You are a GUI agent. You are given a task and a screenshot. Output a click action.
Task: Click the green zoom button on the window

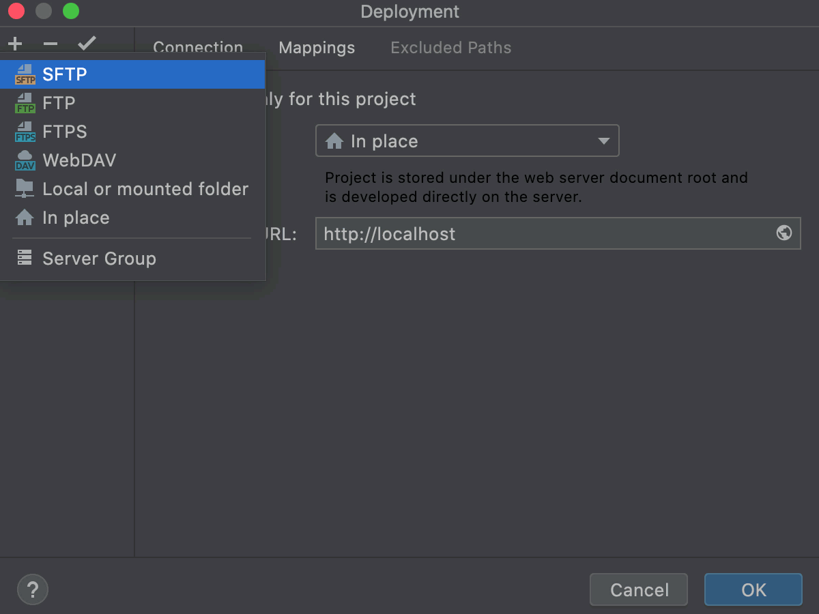coord(71,11)
